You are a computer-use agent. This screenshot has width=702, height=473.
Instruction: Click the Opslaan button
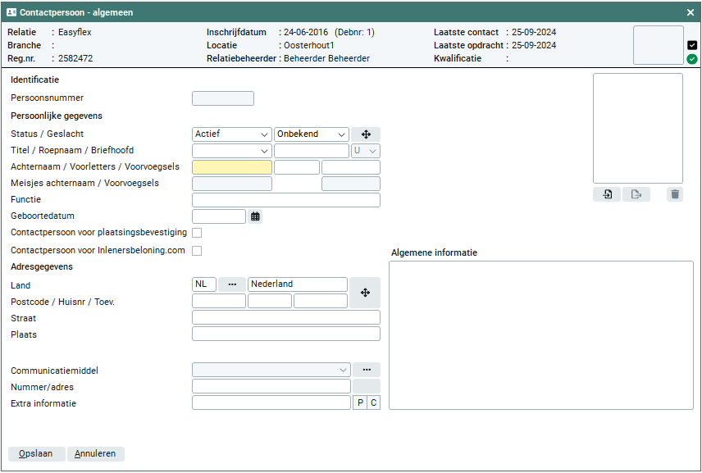click(36, 453)
